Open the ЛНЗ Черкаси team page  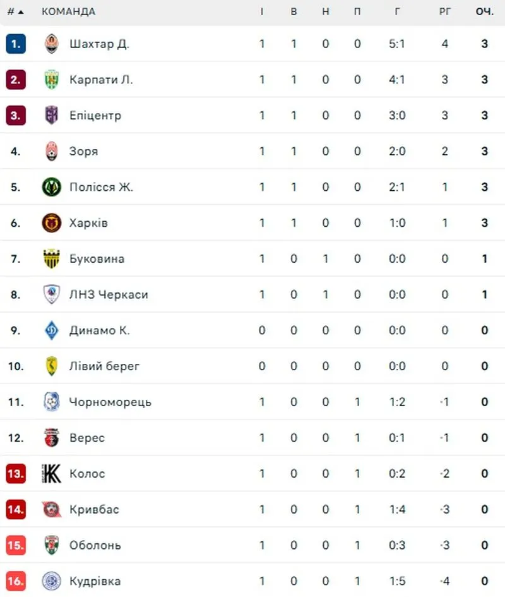tap(109, 294)
